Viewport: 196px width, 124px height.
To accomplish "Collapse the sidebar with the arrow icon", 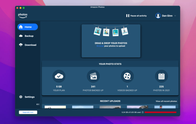I will [38, 104].
